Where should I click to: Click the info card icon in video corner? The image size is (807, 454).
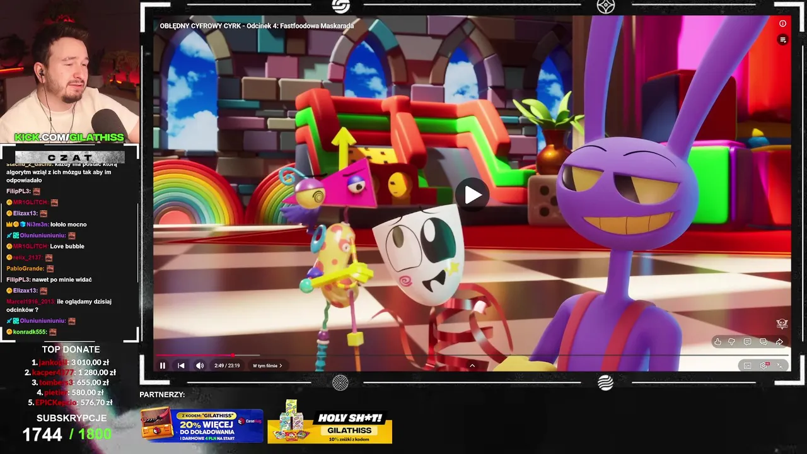[x=782, y=24]
